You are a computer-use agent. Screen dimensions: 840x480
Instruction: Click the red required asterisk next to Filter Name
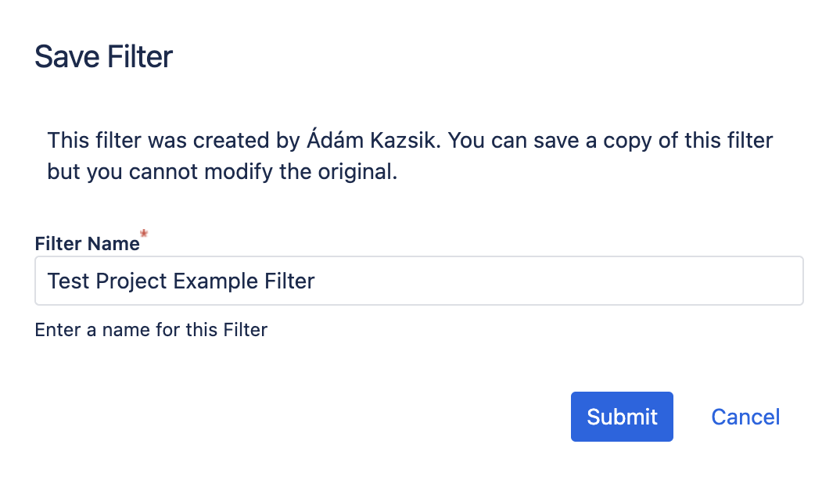click(x=142, y=234)
